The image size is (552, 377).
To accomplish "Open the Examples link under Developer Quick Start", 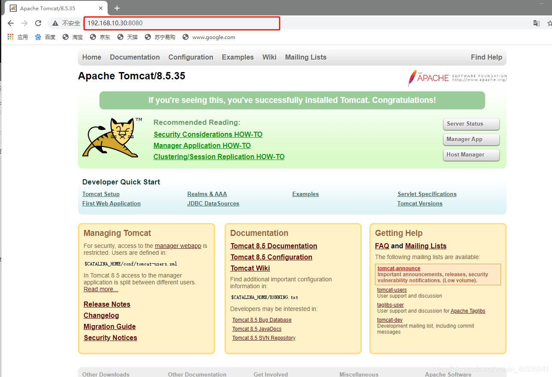I will 306,194.
